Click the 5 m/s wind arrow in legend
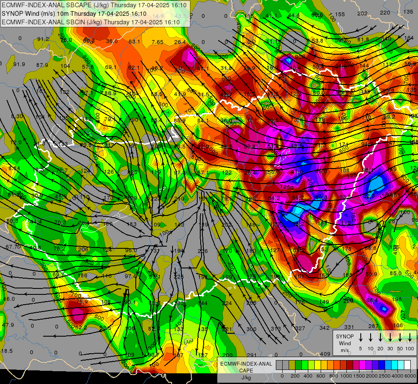 tap(361, 337)
